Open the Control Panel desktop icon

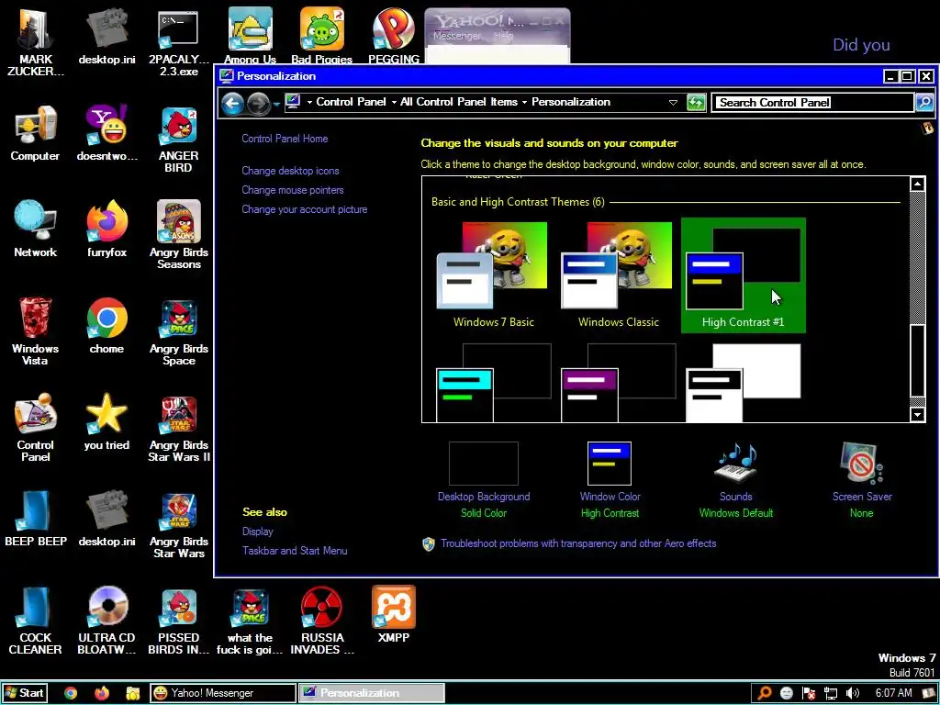(x=36, y=428)
